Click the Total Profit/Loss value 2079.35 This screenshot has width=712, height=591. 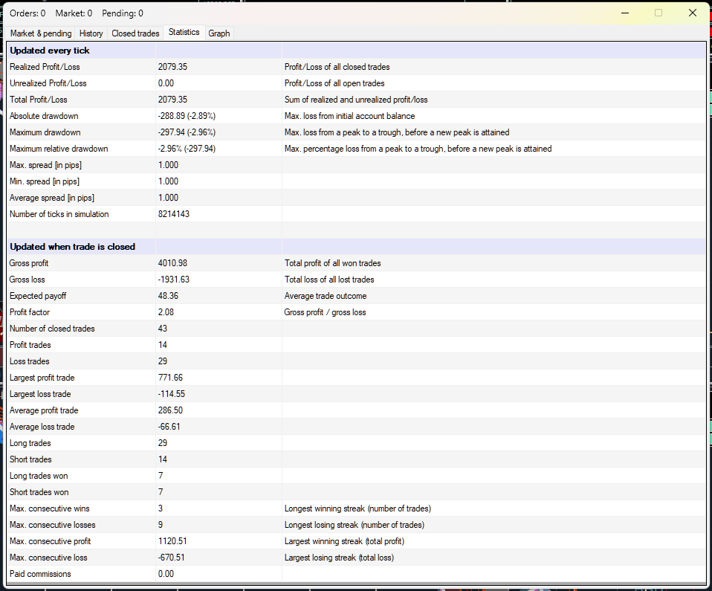(172, 100)
